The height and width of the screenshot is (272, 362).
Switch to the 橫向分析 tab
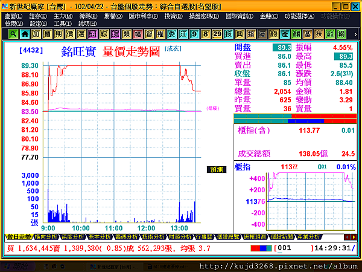point(46,237)
